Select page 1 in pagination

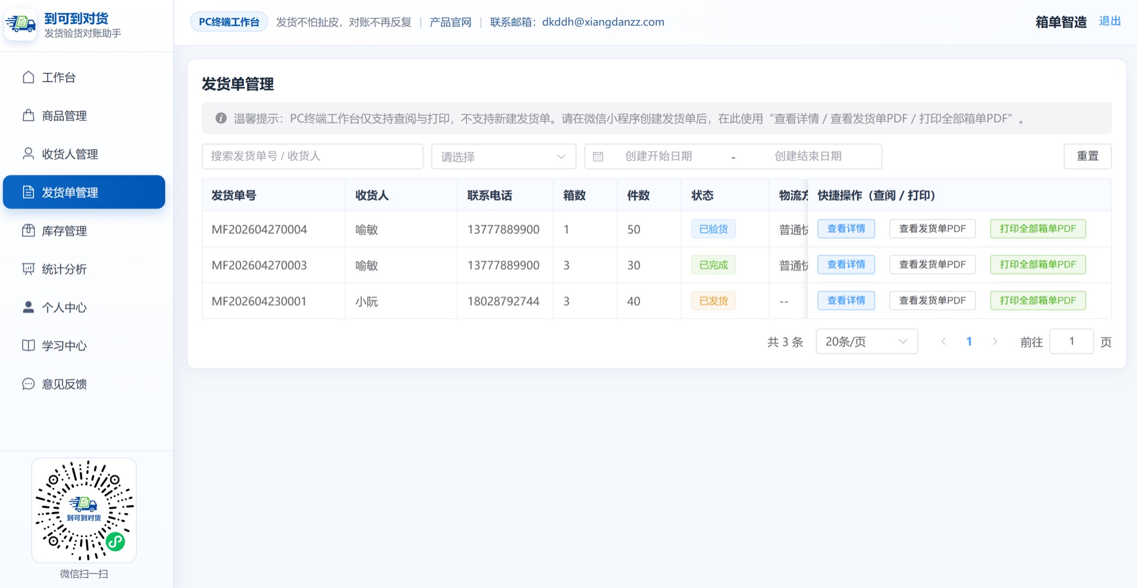pyautogui.click(x=969, y=341)
